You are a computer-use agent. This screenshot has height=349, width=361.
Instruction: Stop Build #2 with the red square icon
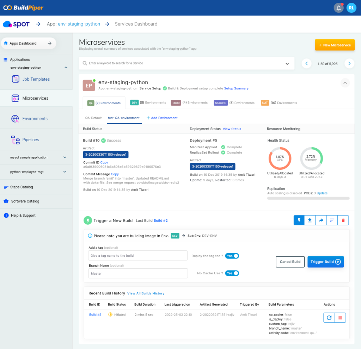click(x=340, y=318)
